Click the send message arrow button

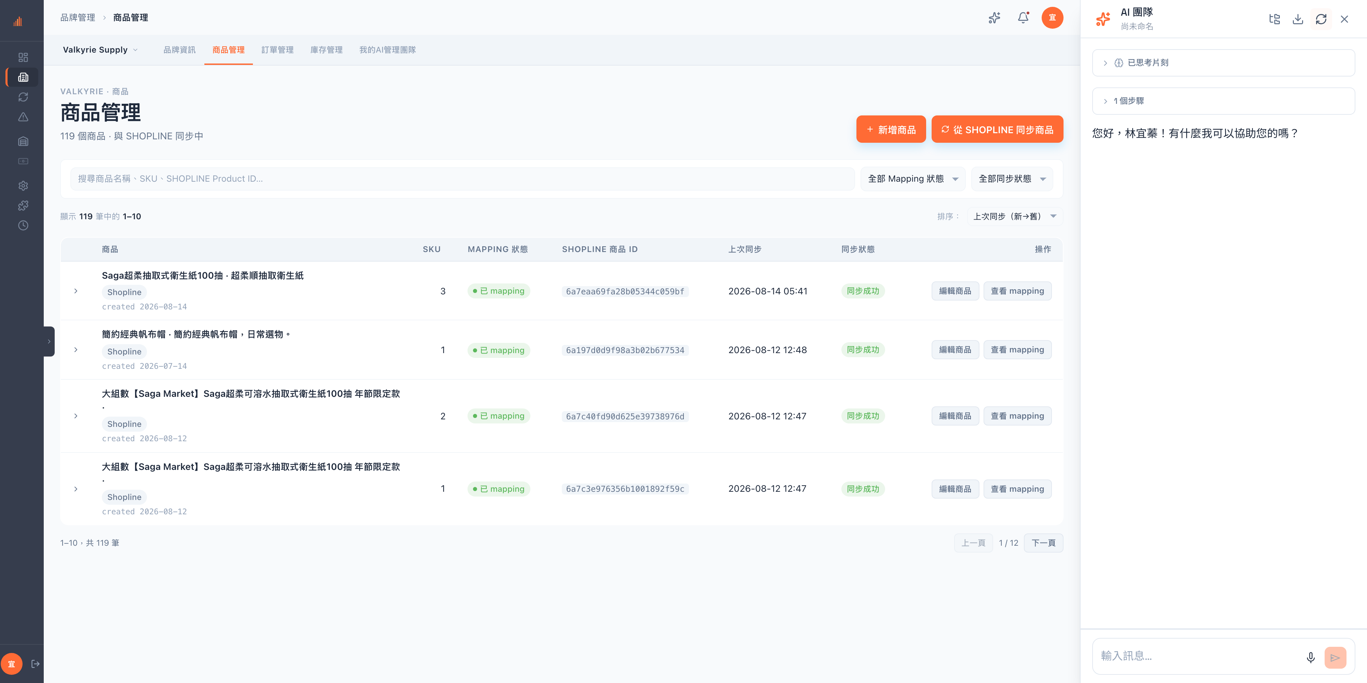(x=1335, y=657)
